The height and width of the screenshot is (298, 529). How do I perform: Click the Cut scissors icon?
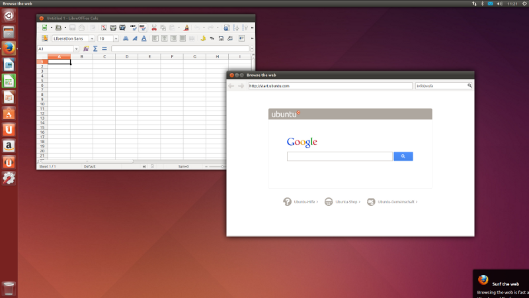(154, 28)
